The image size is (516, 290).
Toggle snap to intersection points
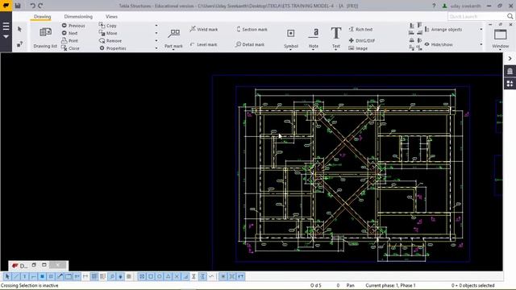tap(177, 276)
